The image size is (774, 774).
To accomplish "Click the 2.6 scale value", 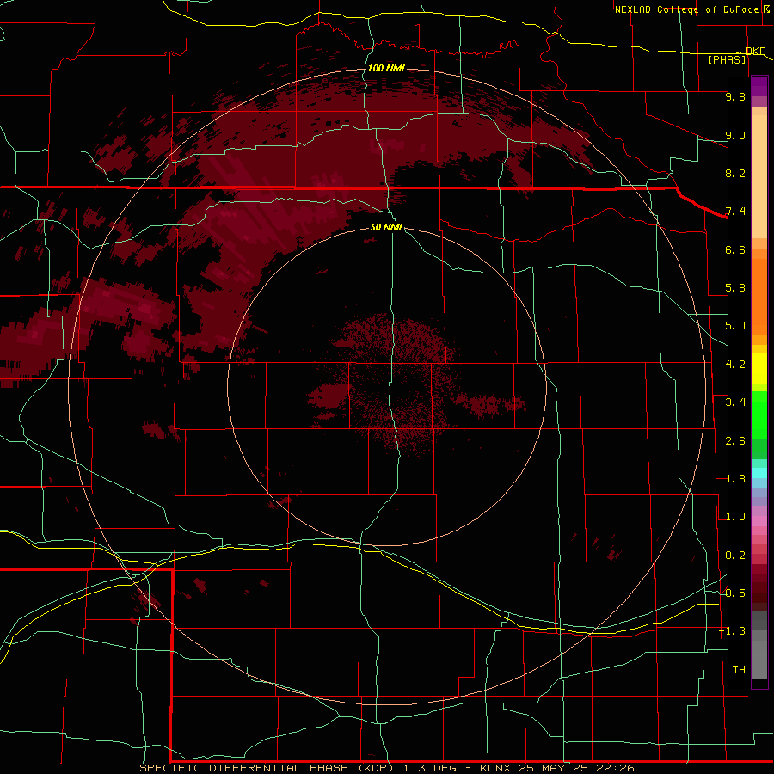I will click(735, 441).
